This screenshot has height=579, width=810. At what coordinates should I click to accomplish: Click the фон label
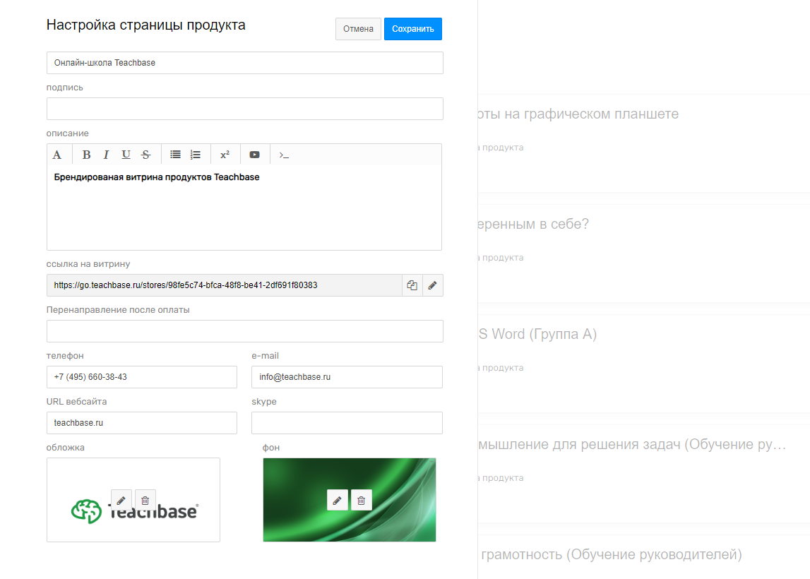270,447
